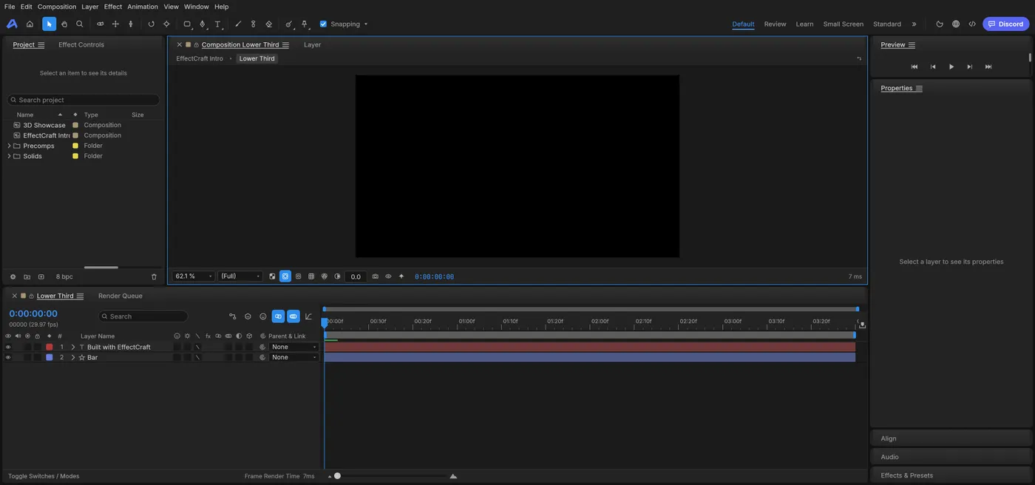Click the exposure value field 0.0
The width and height of the screenshot is (1035, 485).
tap(356, 277)
